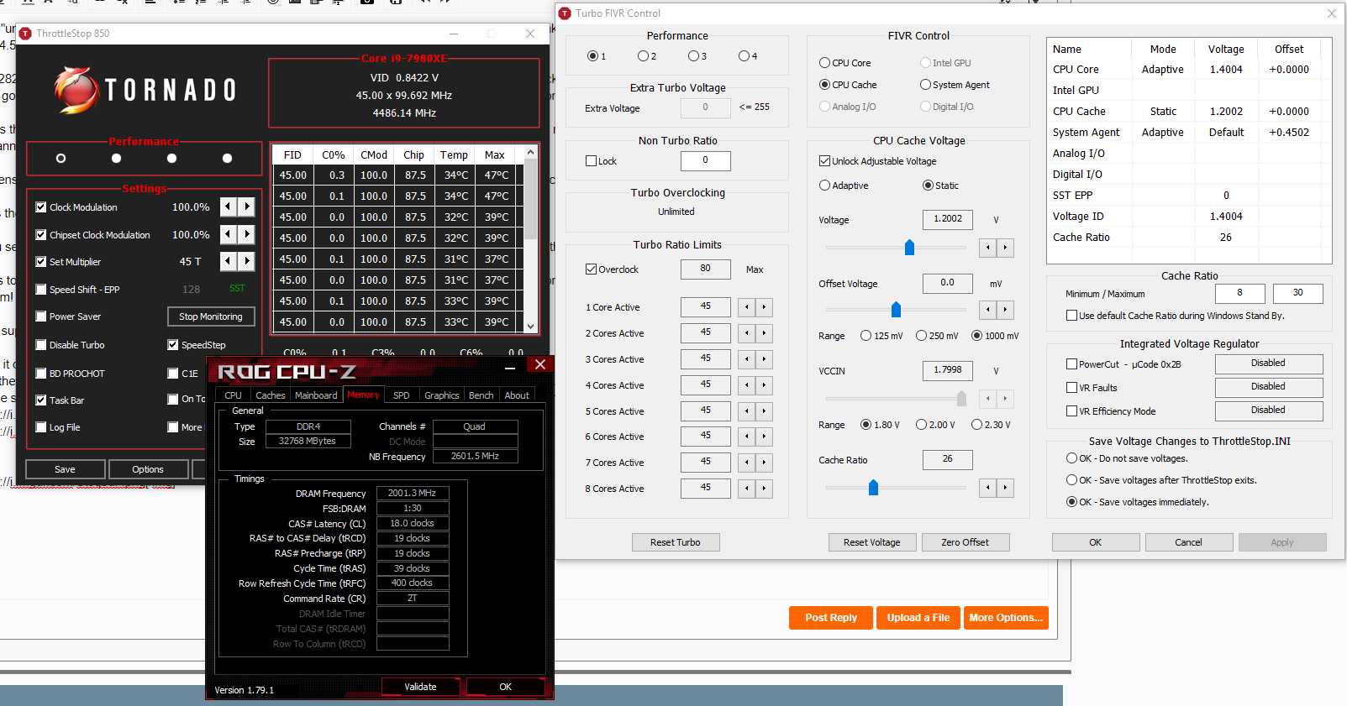Increase the 7 Cores Active turbo ratio
This screenshot has width=1347, height=706.
764,463
